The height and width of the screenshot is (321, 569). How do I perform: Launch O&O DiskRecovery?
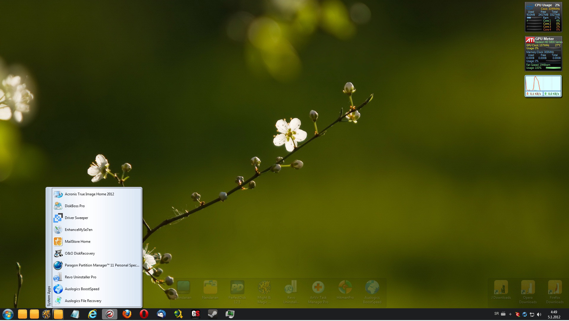point(80,254)
